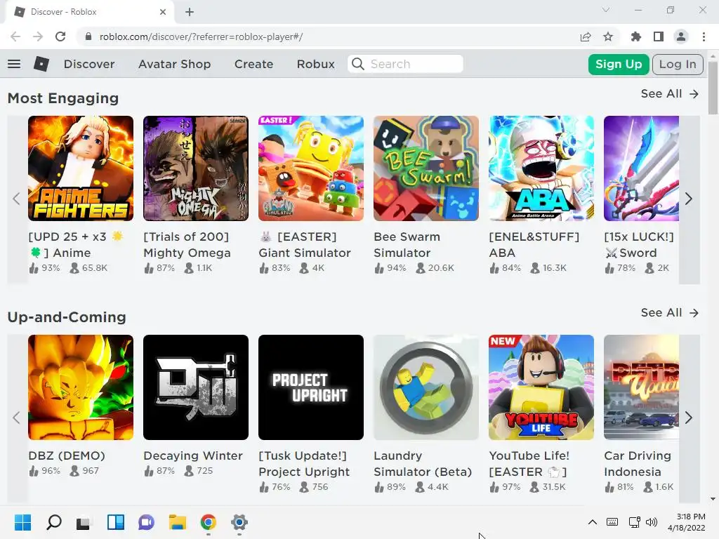Screen dimensions: 719x539
Task: Open Settings gear on taskbar
Action: (239, 522)
